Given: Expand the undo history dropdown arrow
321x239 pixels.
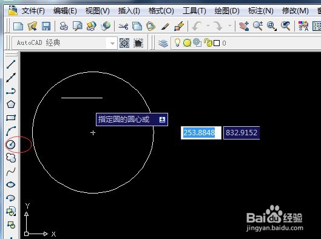Looking at the screenshot, I should tap(208, 26).
